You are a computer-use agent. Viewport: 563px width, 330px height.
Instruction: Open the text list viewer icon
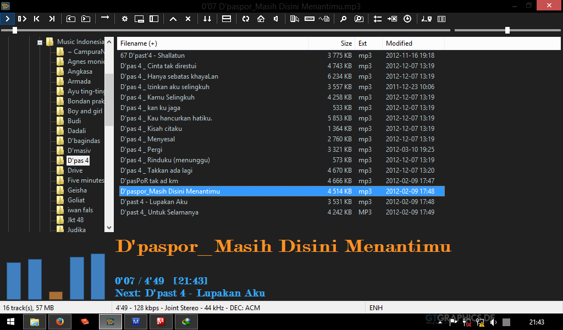coord(440,18)
